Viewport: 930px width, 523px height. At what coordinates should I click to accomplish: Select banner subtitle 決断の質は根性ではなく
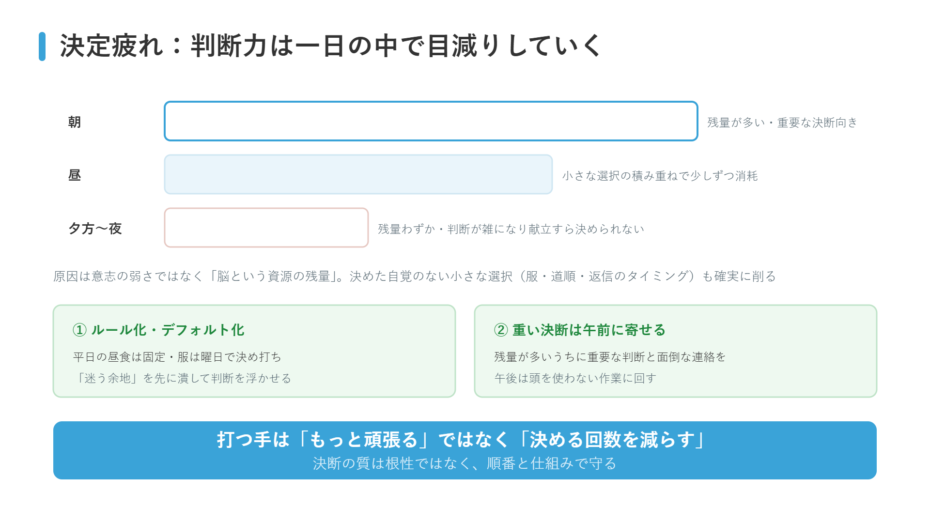click(465, 463)
